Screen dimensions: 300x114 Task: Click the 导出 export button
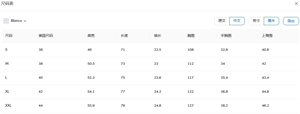pos(291,21)
